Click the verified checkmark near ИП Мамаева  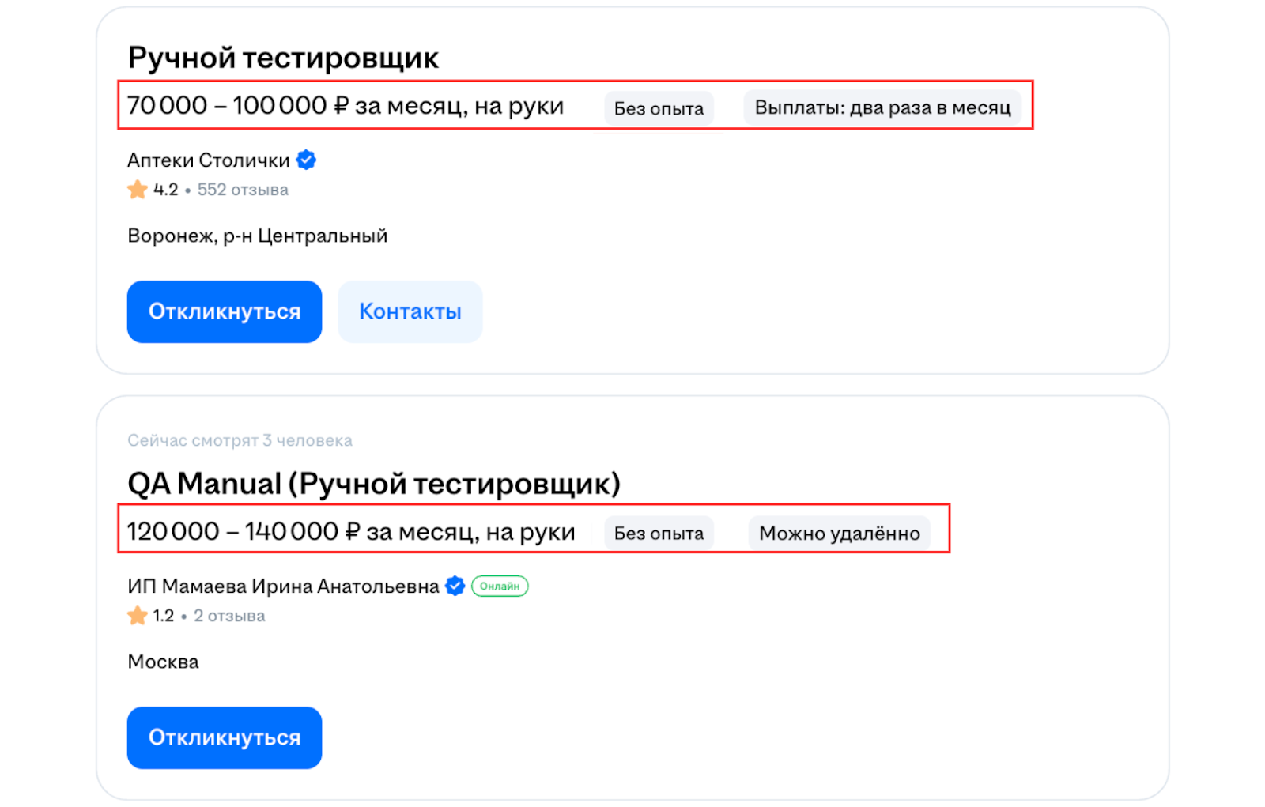click(x=455, y=586)
